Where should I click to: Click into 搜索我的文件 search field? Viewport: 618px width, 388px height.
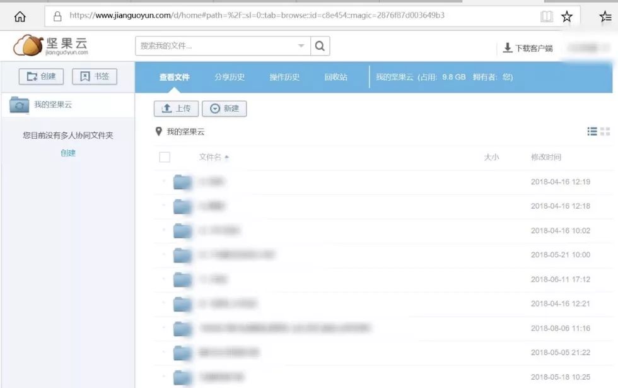[x=214, y=46]
